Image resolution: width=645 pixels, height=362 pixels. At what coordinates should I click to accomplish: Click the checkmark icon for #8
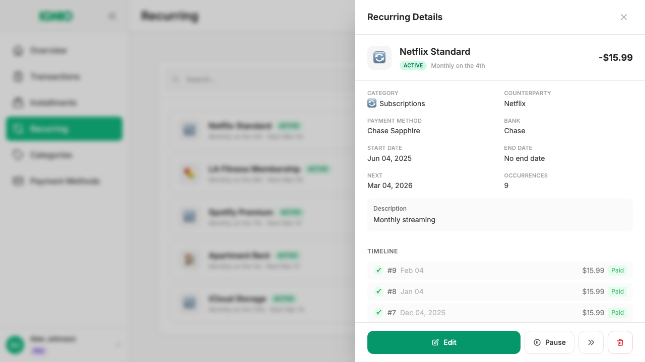click(378, 292)
